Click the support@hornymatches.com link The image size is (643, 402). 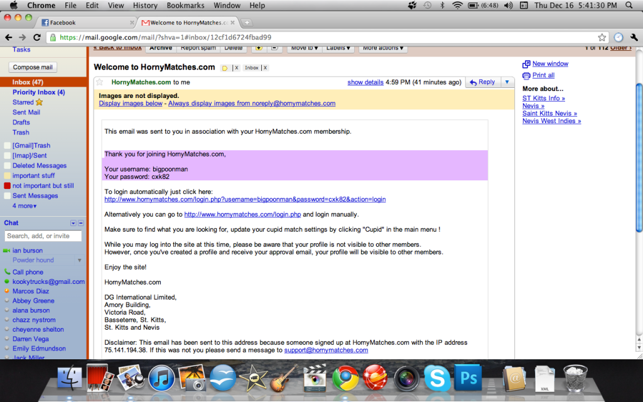pos(326,350)
